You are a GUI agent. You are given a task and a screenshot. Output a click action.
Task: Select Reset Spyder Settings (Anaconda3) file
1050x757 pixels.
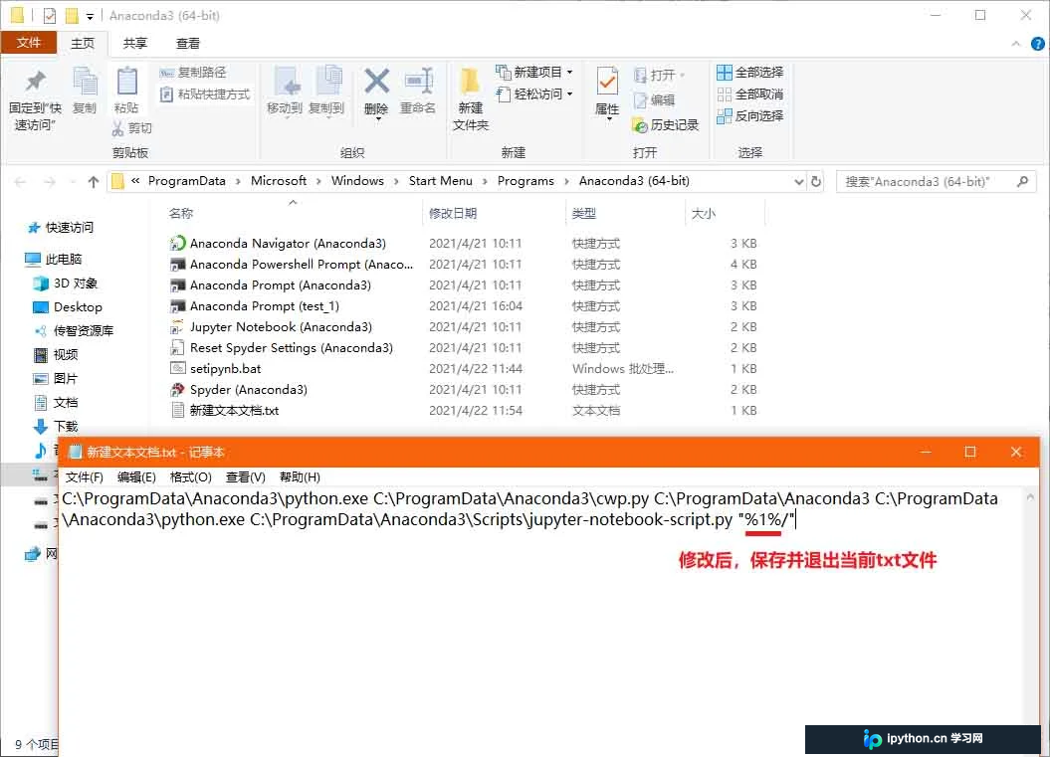[292, 348]
